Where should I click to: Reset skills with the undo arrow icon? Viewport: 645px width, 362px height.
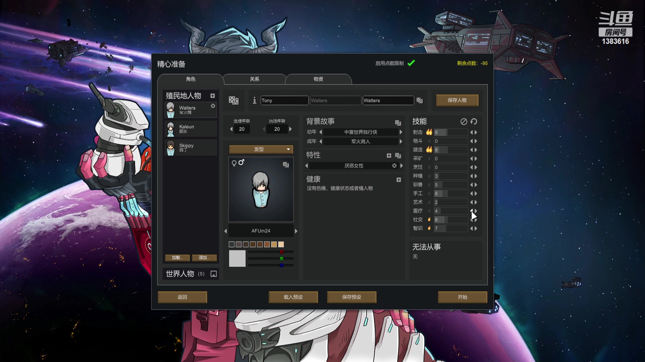(x=474, y=122)
